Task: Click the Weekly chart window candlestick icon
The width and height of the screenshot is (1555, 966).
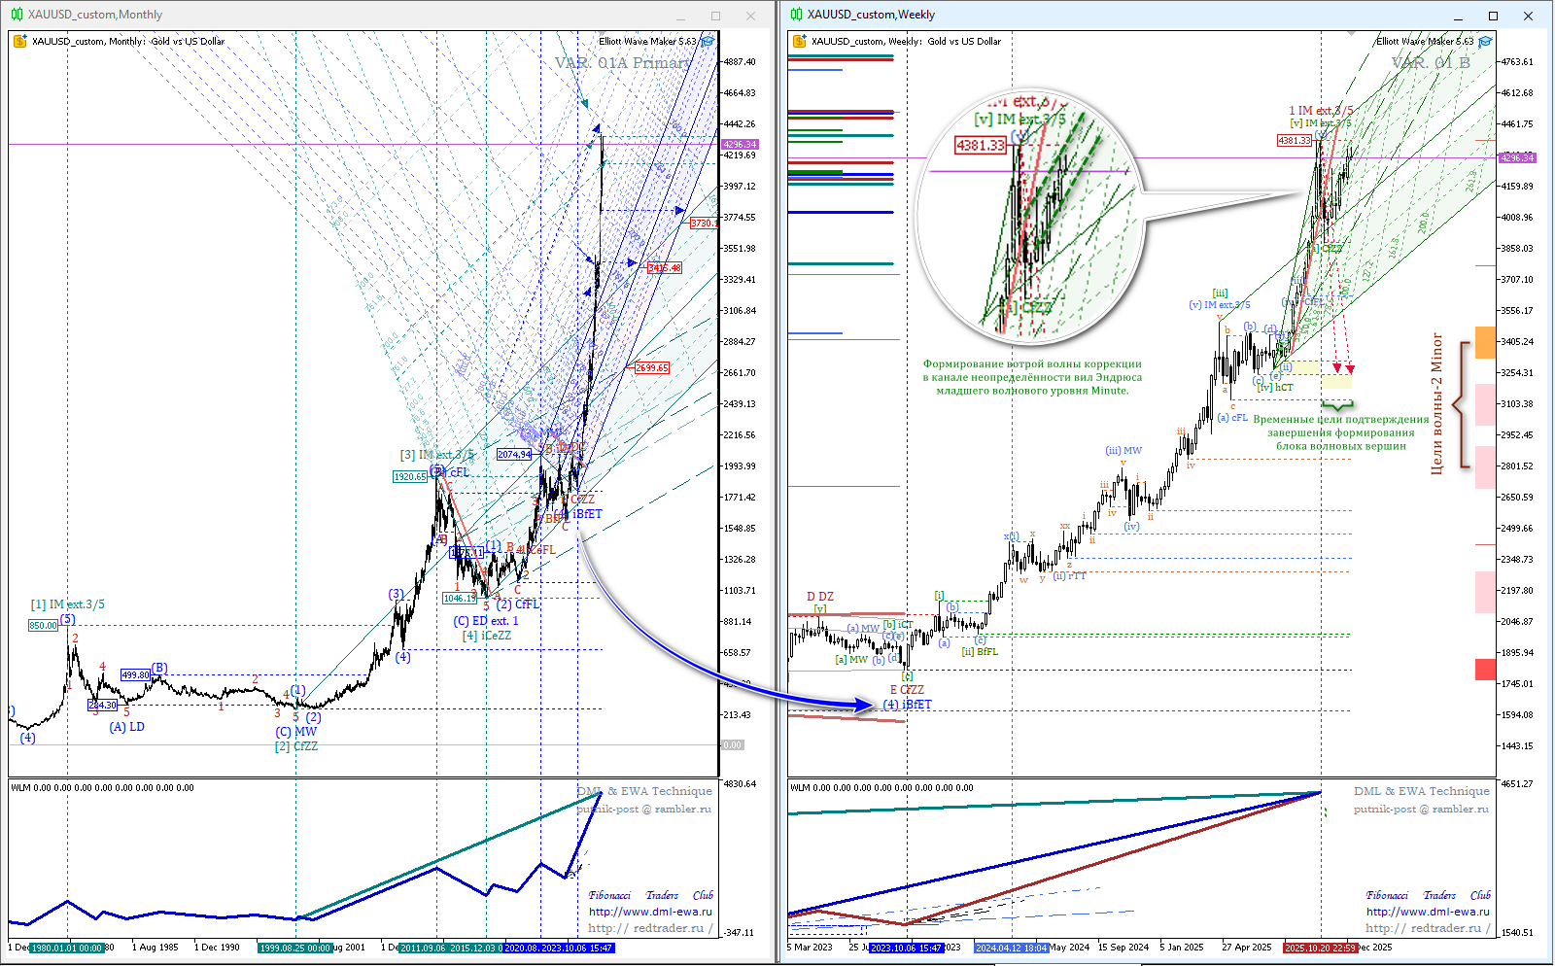Action: point(796,15)
